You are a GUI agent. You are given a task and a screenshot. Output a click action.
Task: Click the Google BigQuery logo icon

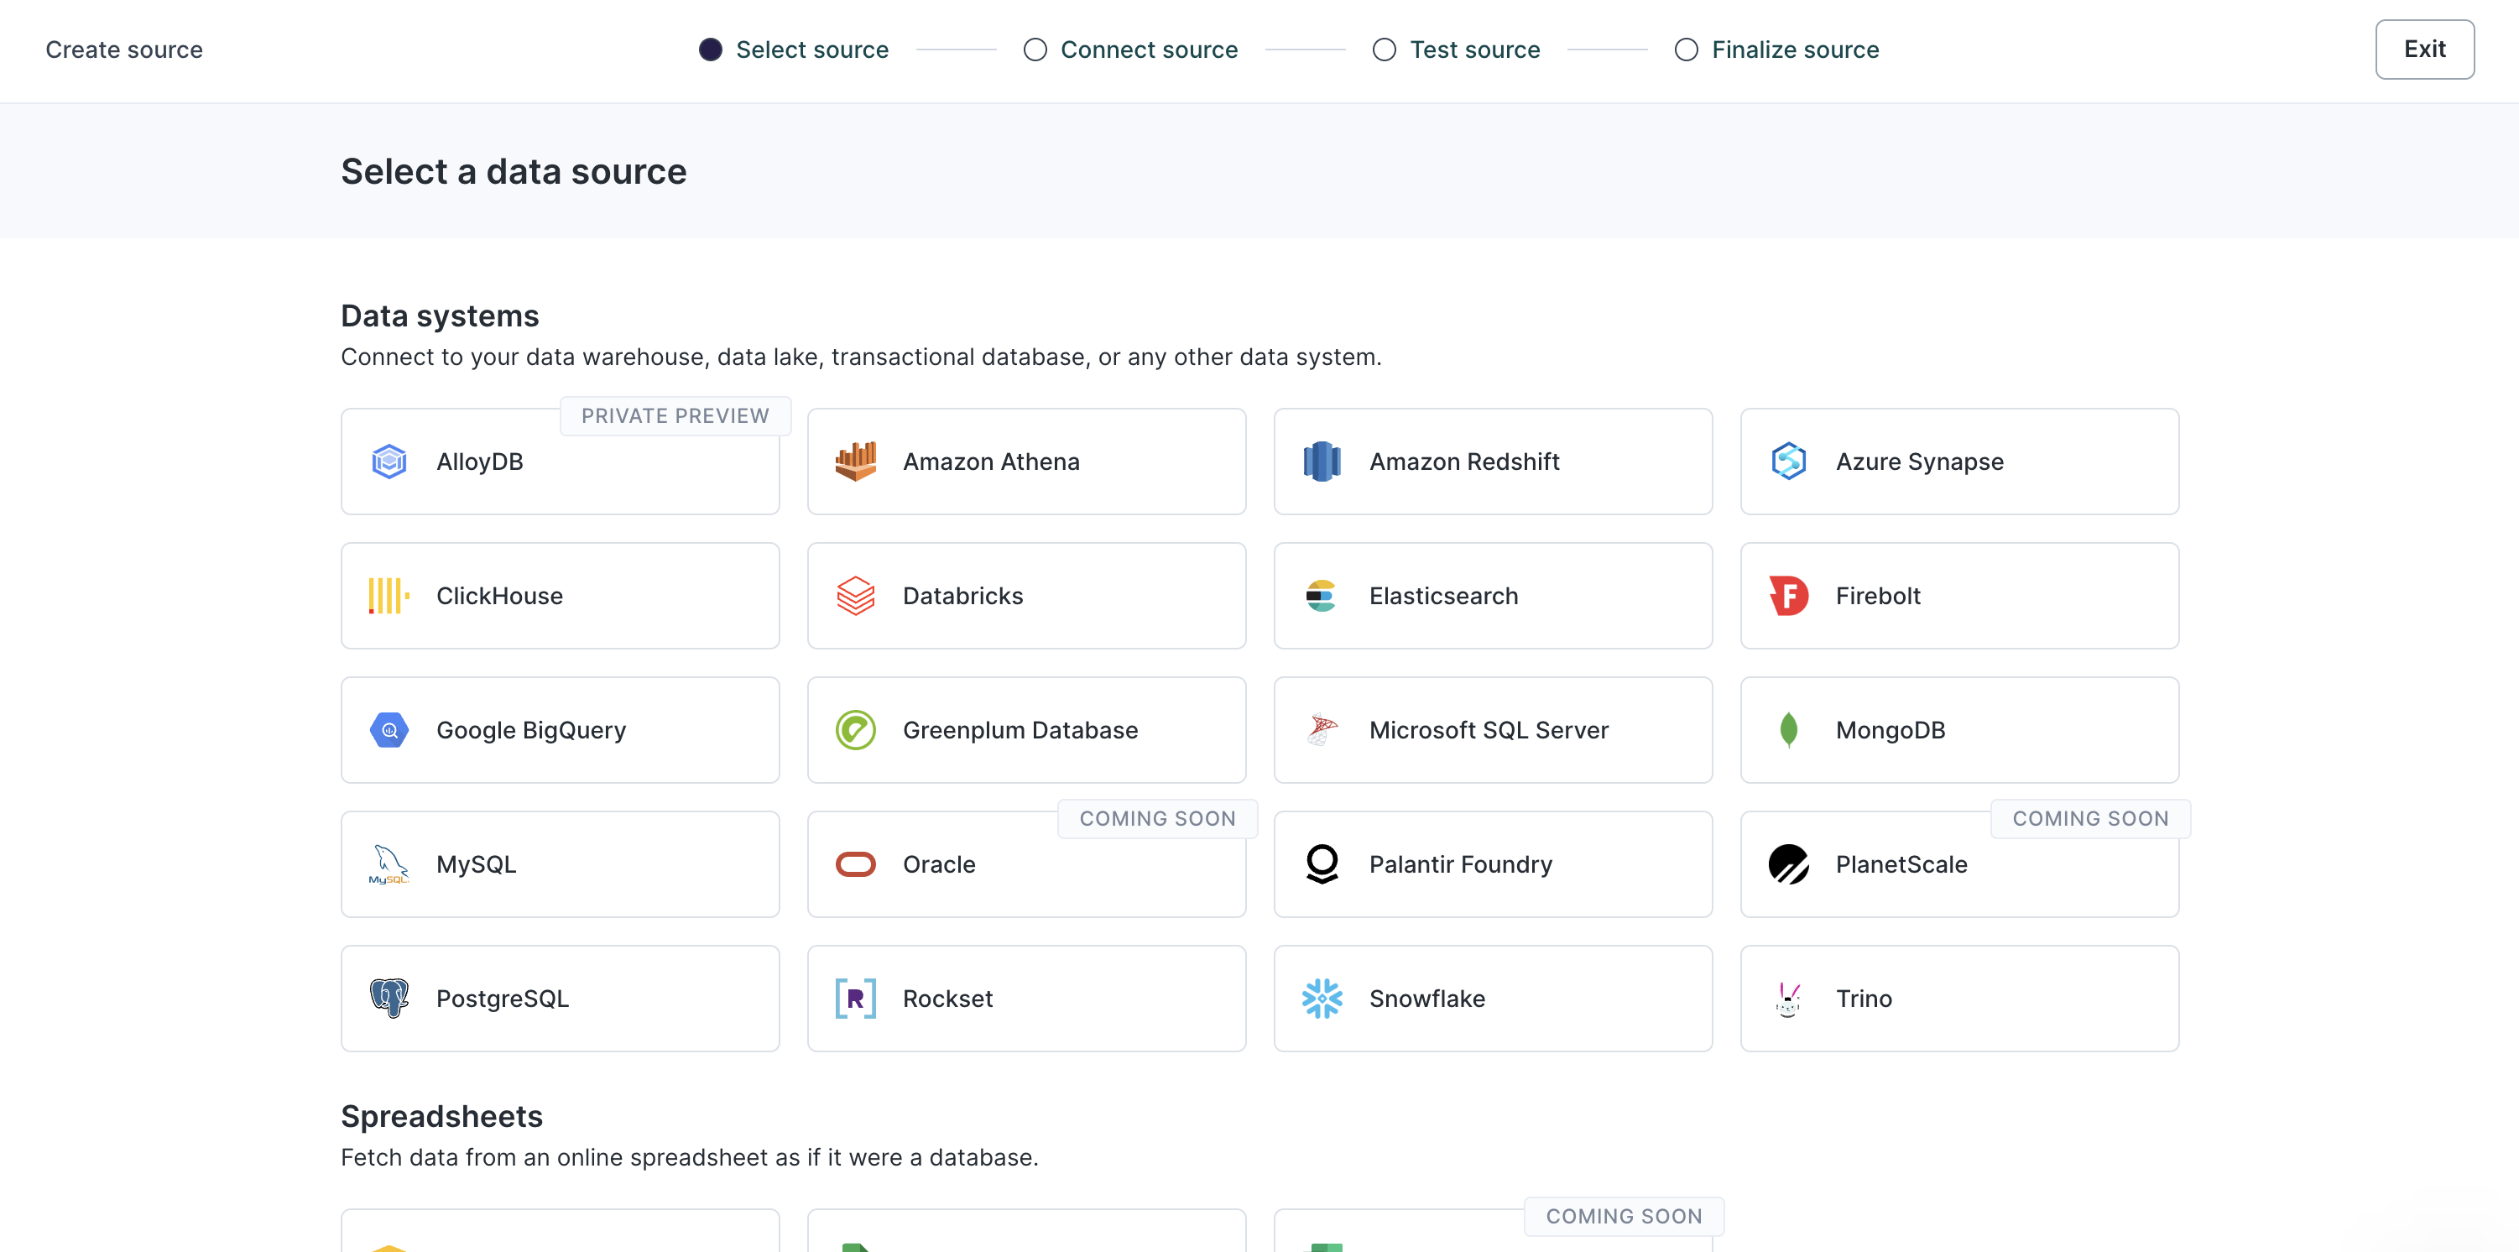tap(389, 730)
